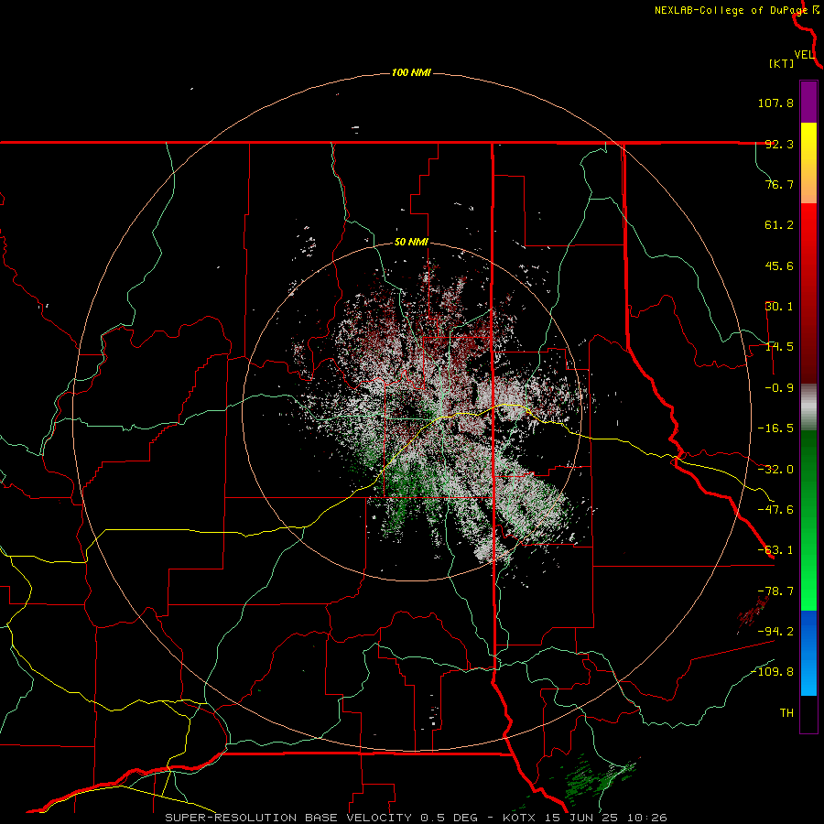Click the -78.7 scale value
Viewport: 824px width, 824px height.
[x=775, y=591]
